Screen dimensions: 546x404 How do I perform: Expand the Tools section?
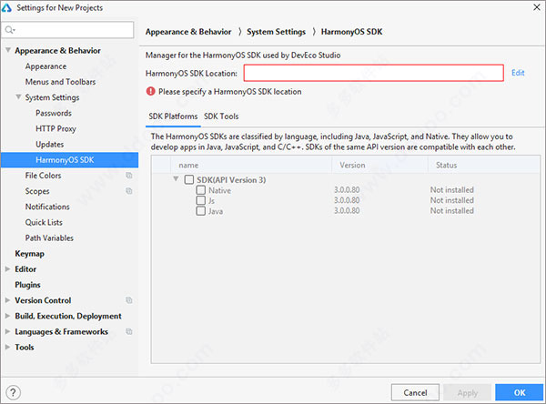(x=7, y=348)
